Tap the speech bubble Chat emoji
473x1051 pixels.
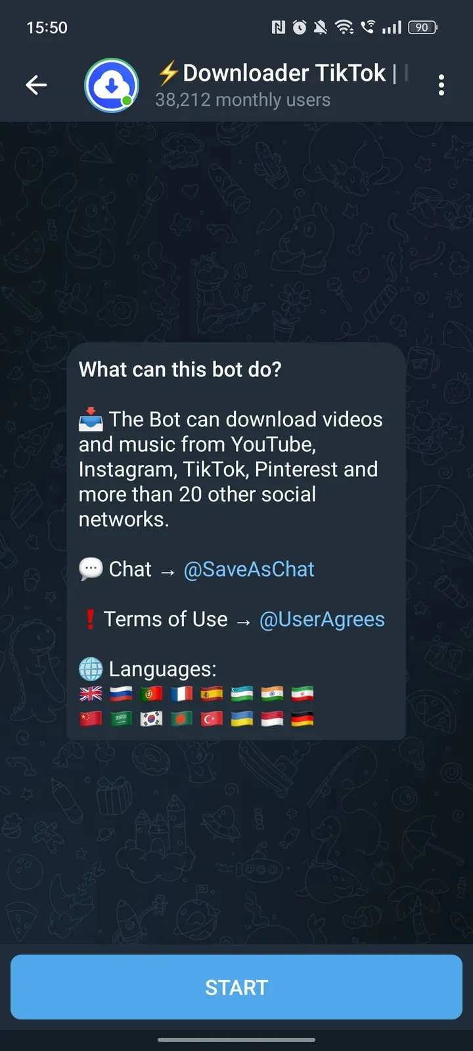[x=91, y=569]
